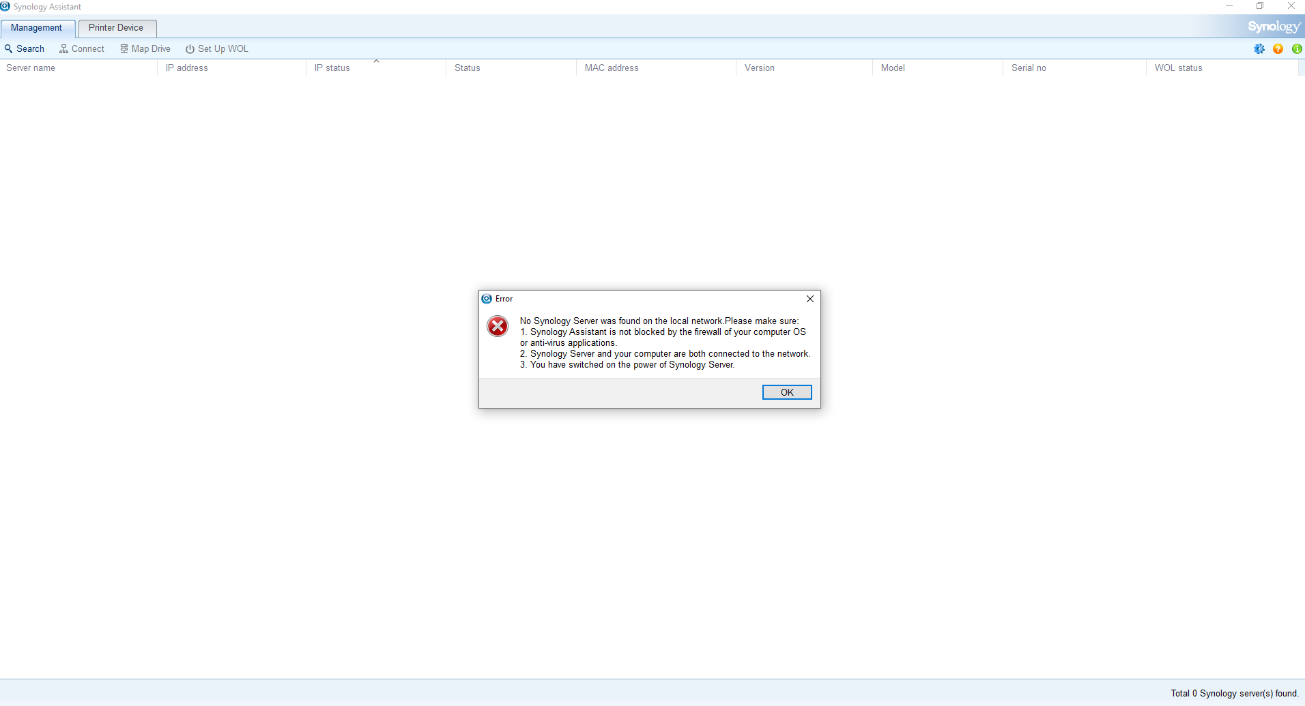Click OK in the Error dialog
Image resolution: width=1305 pixels, height=706 pixels.
787,392
